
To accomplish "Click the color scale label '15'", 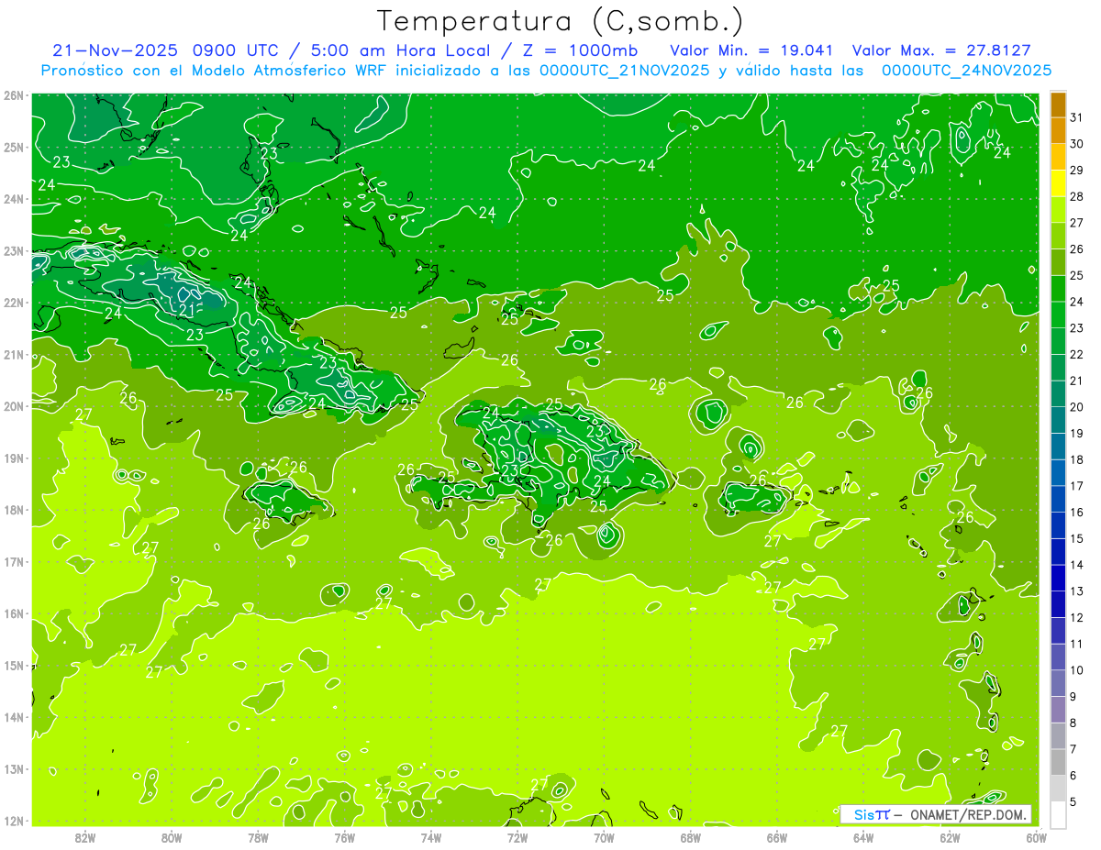I will coord(1078,539).
